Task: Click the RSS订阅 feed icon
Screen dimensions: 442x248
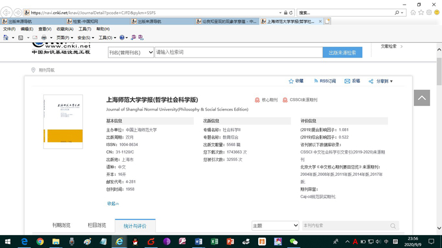Action: [316, 81]
